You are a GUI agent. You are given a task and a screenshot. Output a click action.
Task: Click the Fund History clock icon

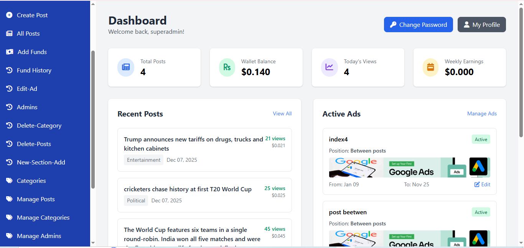[9, 71]
